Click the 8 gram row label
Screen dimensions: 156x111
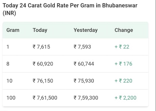(x=8, y=64)
